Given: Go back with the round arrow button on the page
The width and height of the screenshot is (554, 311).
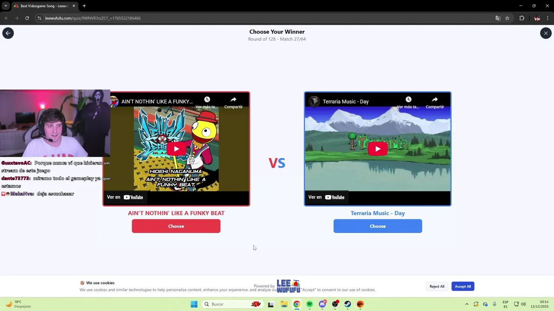Looking at the screenshot, I should pos(8,33).
